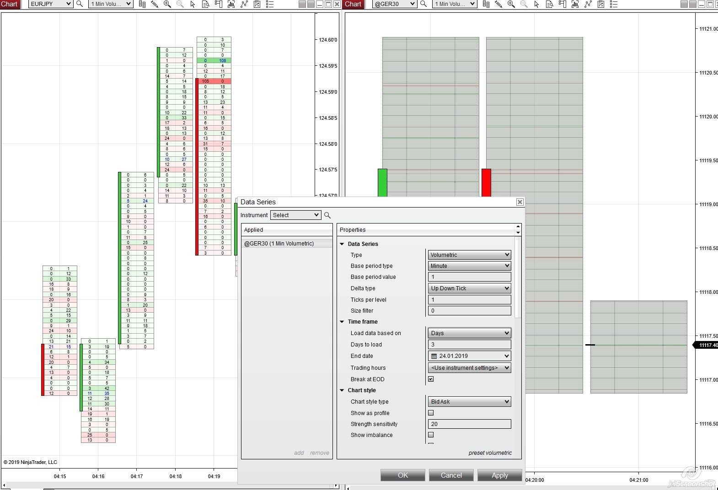Click Apply in the Data Series dialog
The image size is (718, 490).
point(500,475)
